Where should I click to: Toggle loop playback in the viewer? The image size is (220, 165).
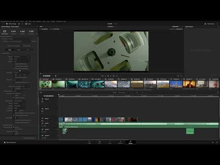[117, 76]
